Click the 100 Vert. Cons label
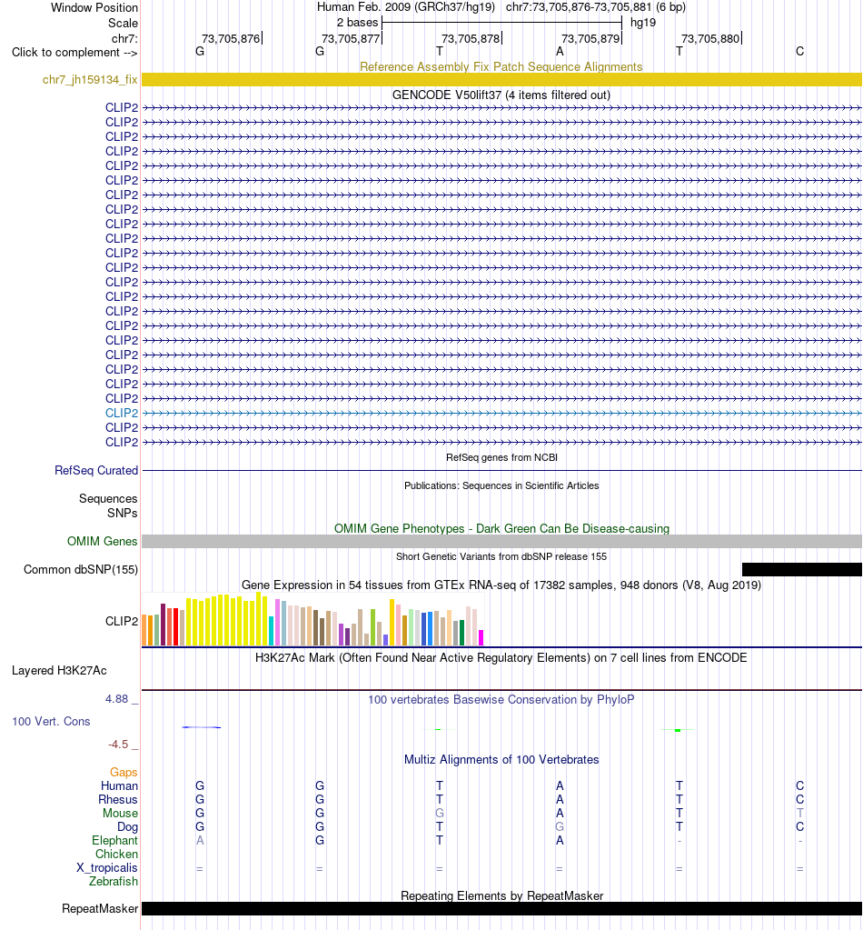Viewport: 863px width, 930px height. pos(51,721)
